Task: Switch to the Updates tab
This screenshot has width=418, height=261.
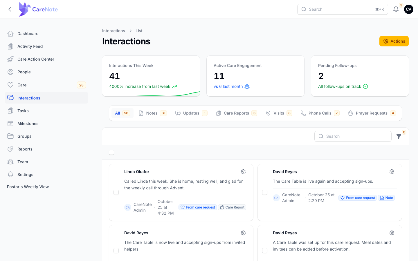Action: [191, 113]
